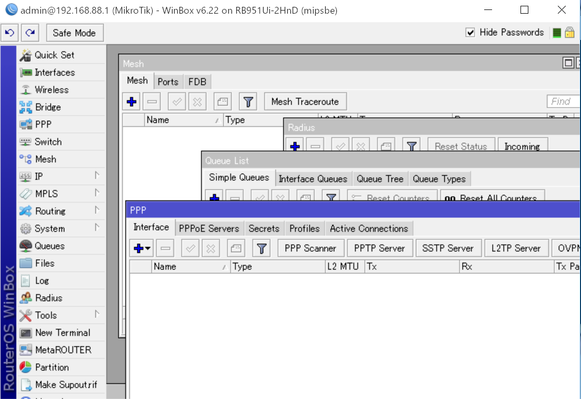Open Partition from the sidebar
Screen dimensions: 581x399
coord(62,367)
